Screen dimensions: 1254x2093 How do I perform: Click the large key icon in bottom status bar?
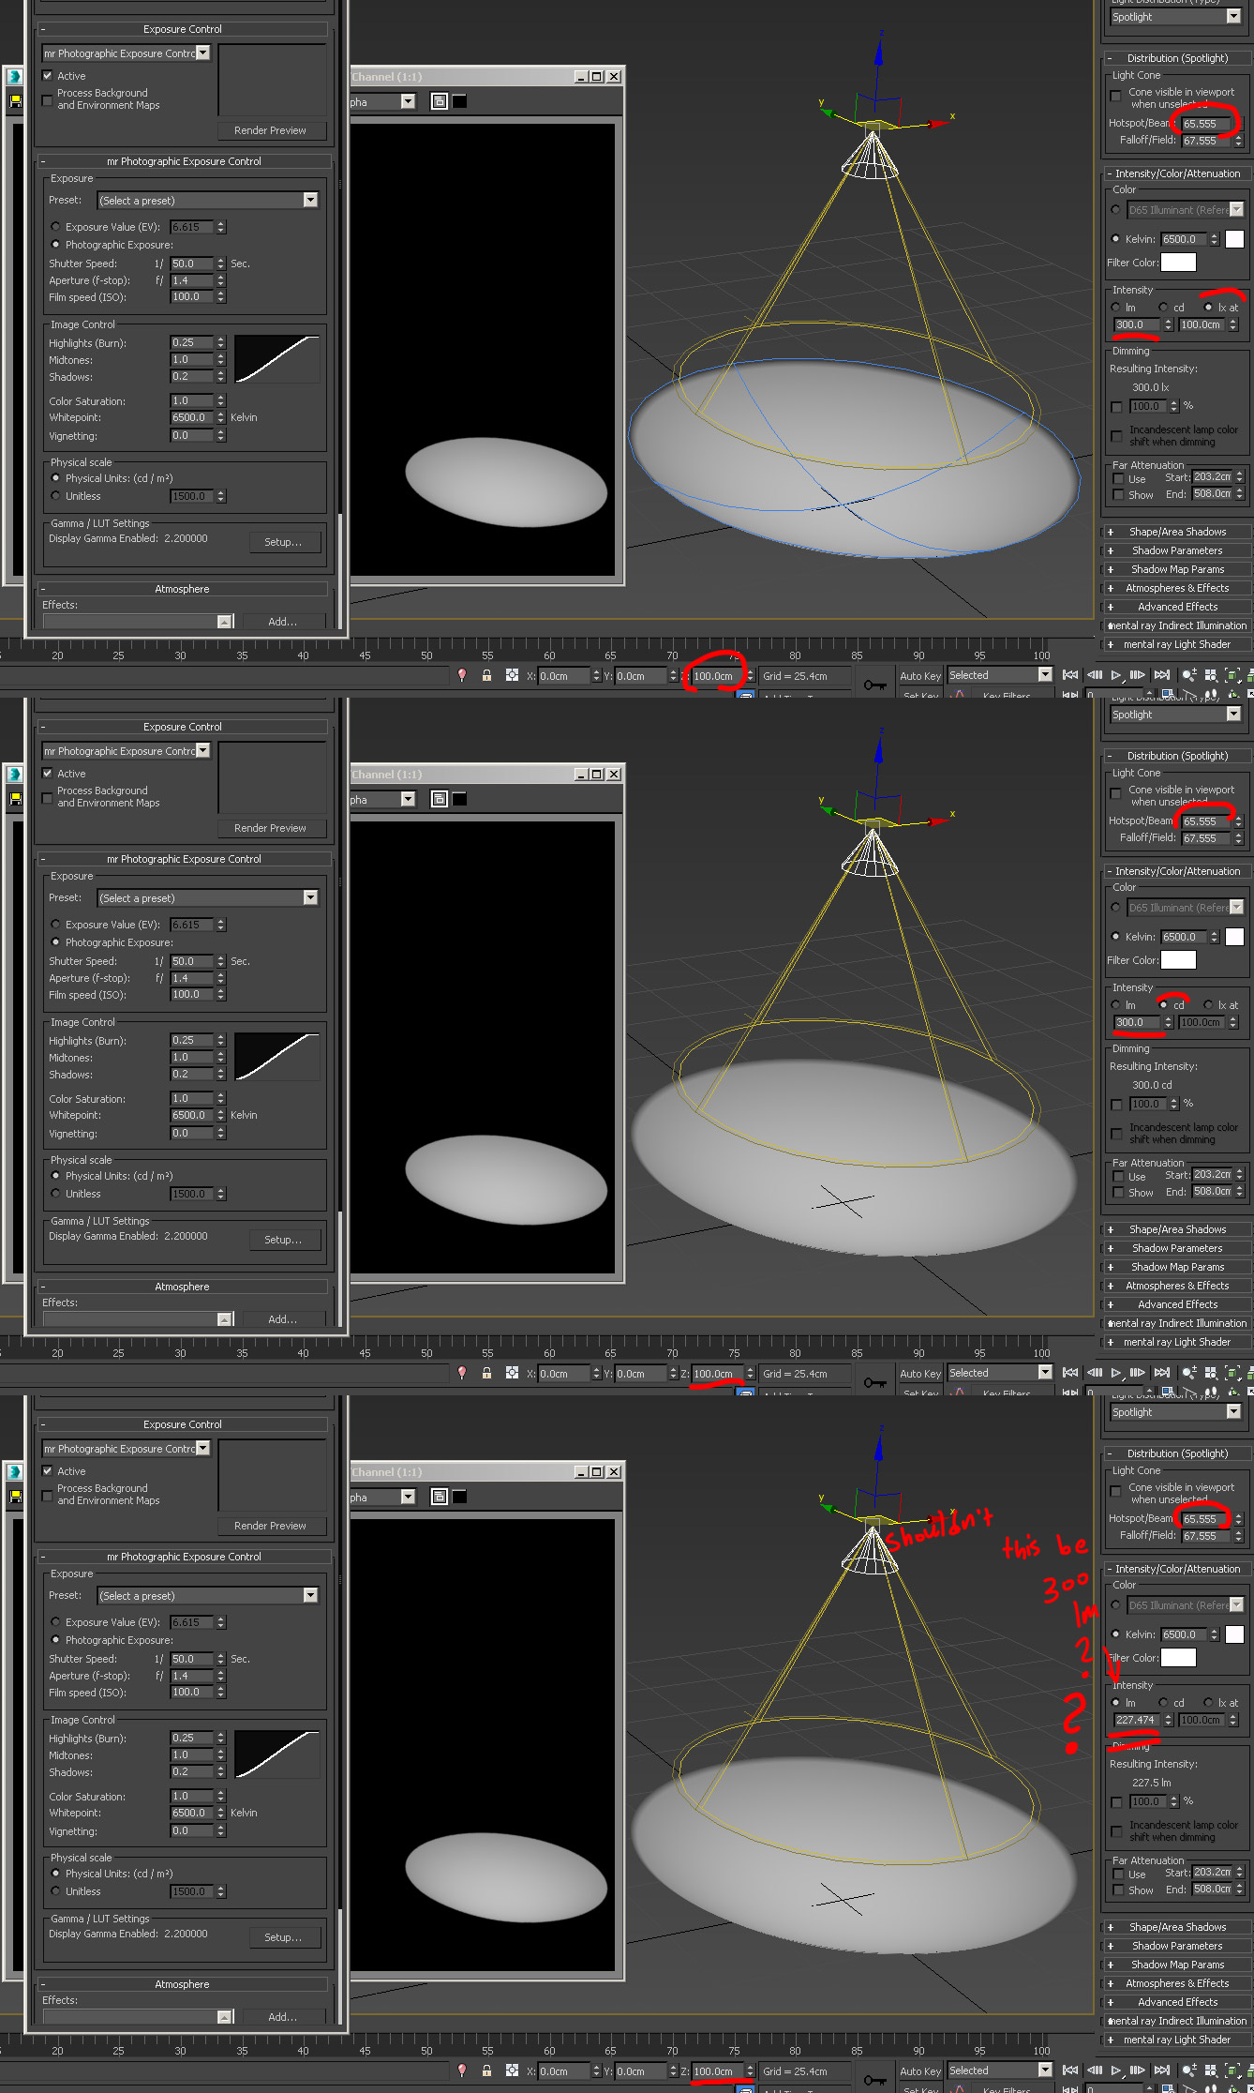(875, 2080)
